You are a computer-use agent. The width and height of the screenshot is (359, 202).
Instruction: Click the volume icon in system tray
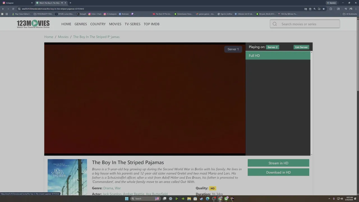342,199
